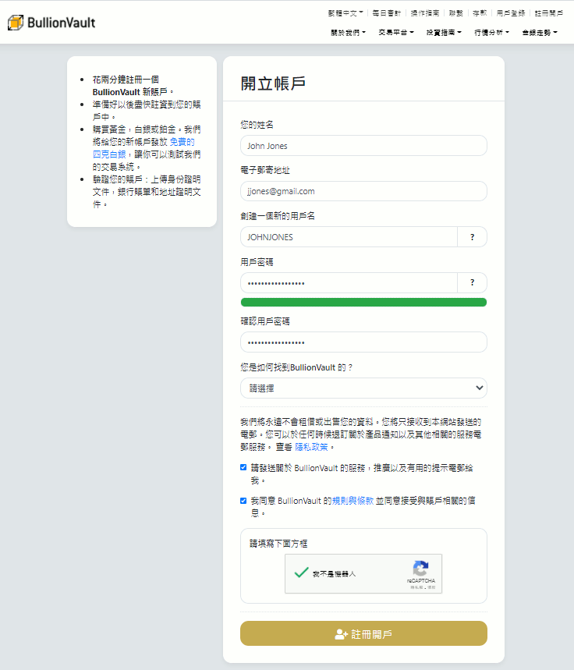
Task: Expand the 交易平台 menu
Action: [396, 33]
